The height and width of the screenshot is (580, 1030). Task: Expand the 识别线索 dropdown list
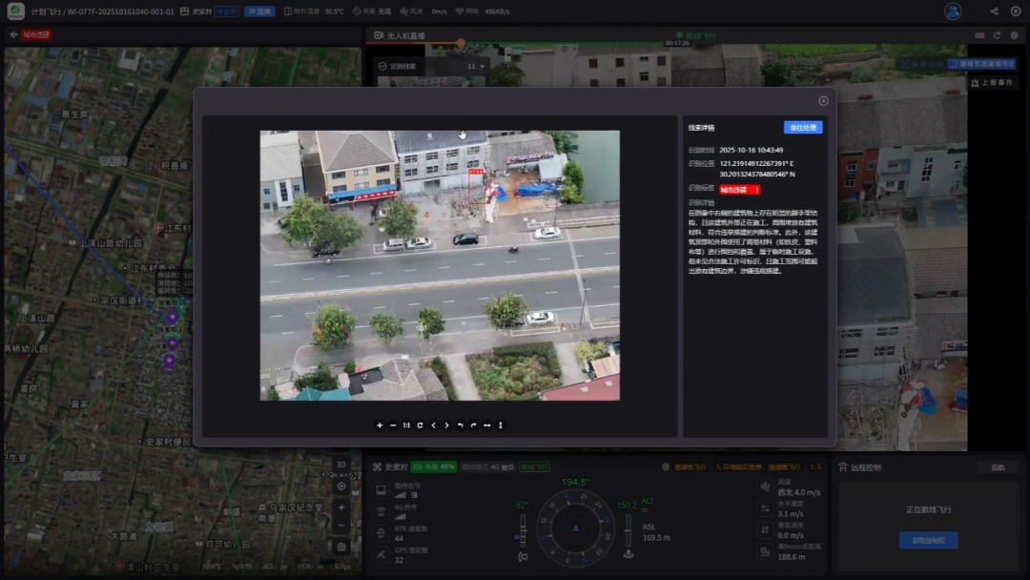pos(483,67)
